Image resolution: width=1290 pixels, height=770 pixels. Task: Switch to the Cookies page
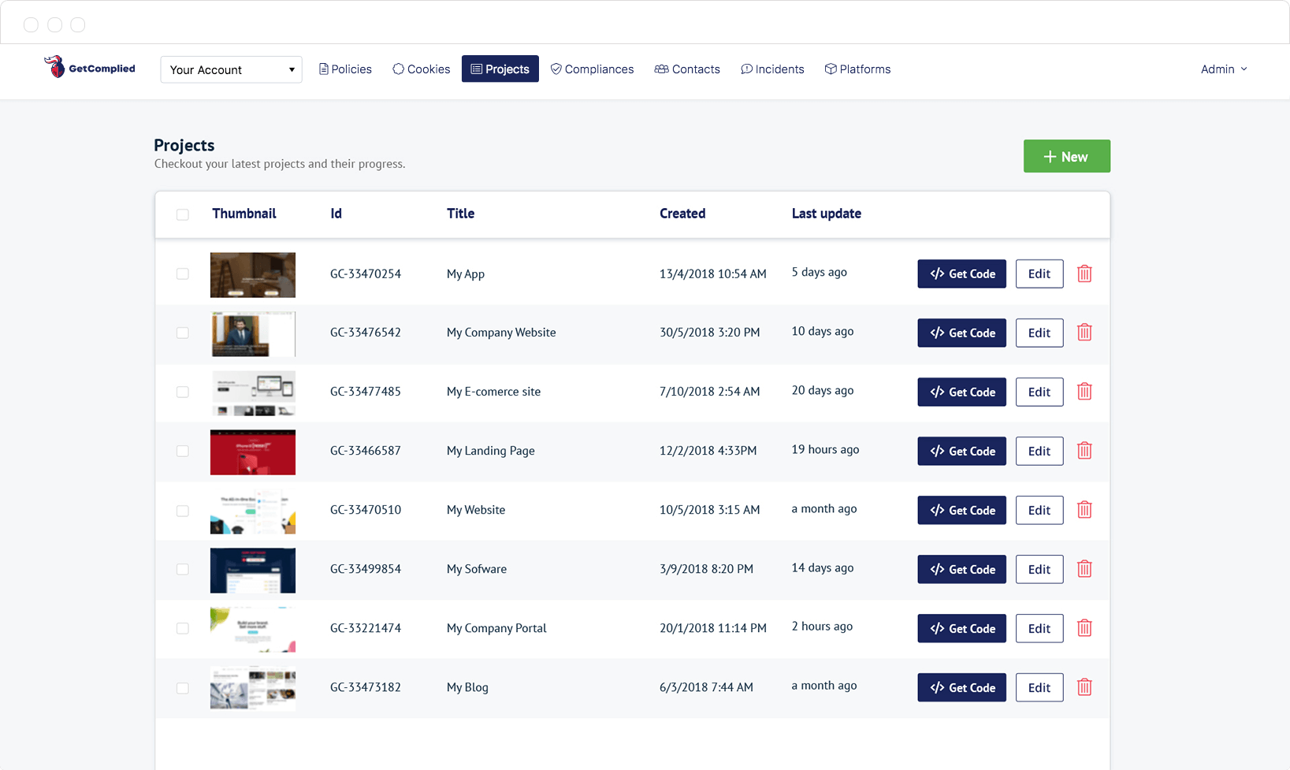coord(421,69)
